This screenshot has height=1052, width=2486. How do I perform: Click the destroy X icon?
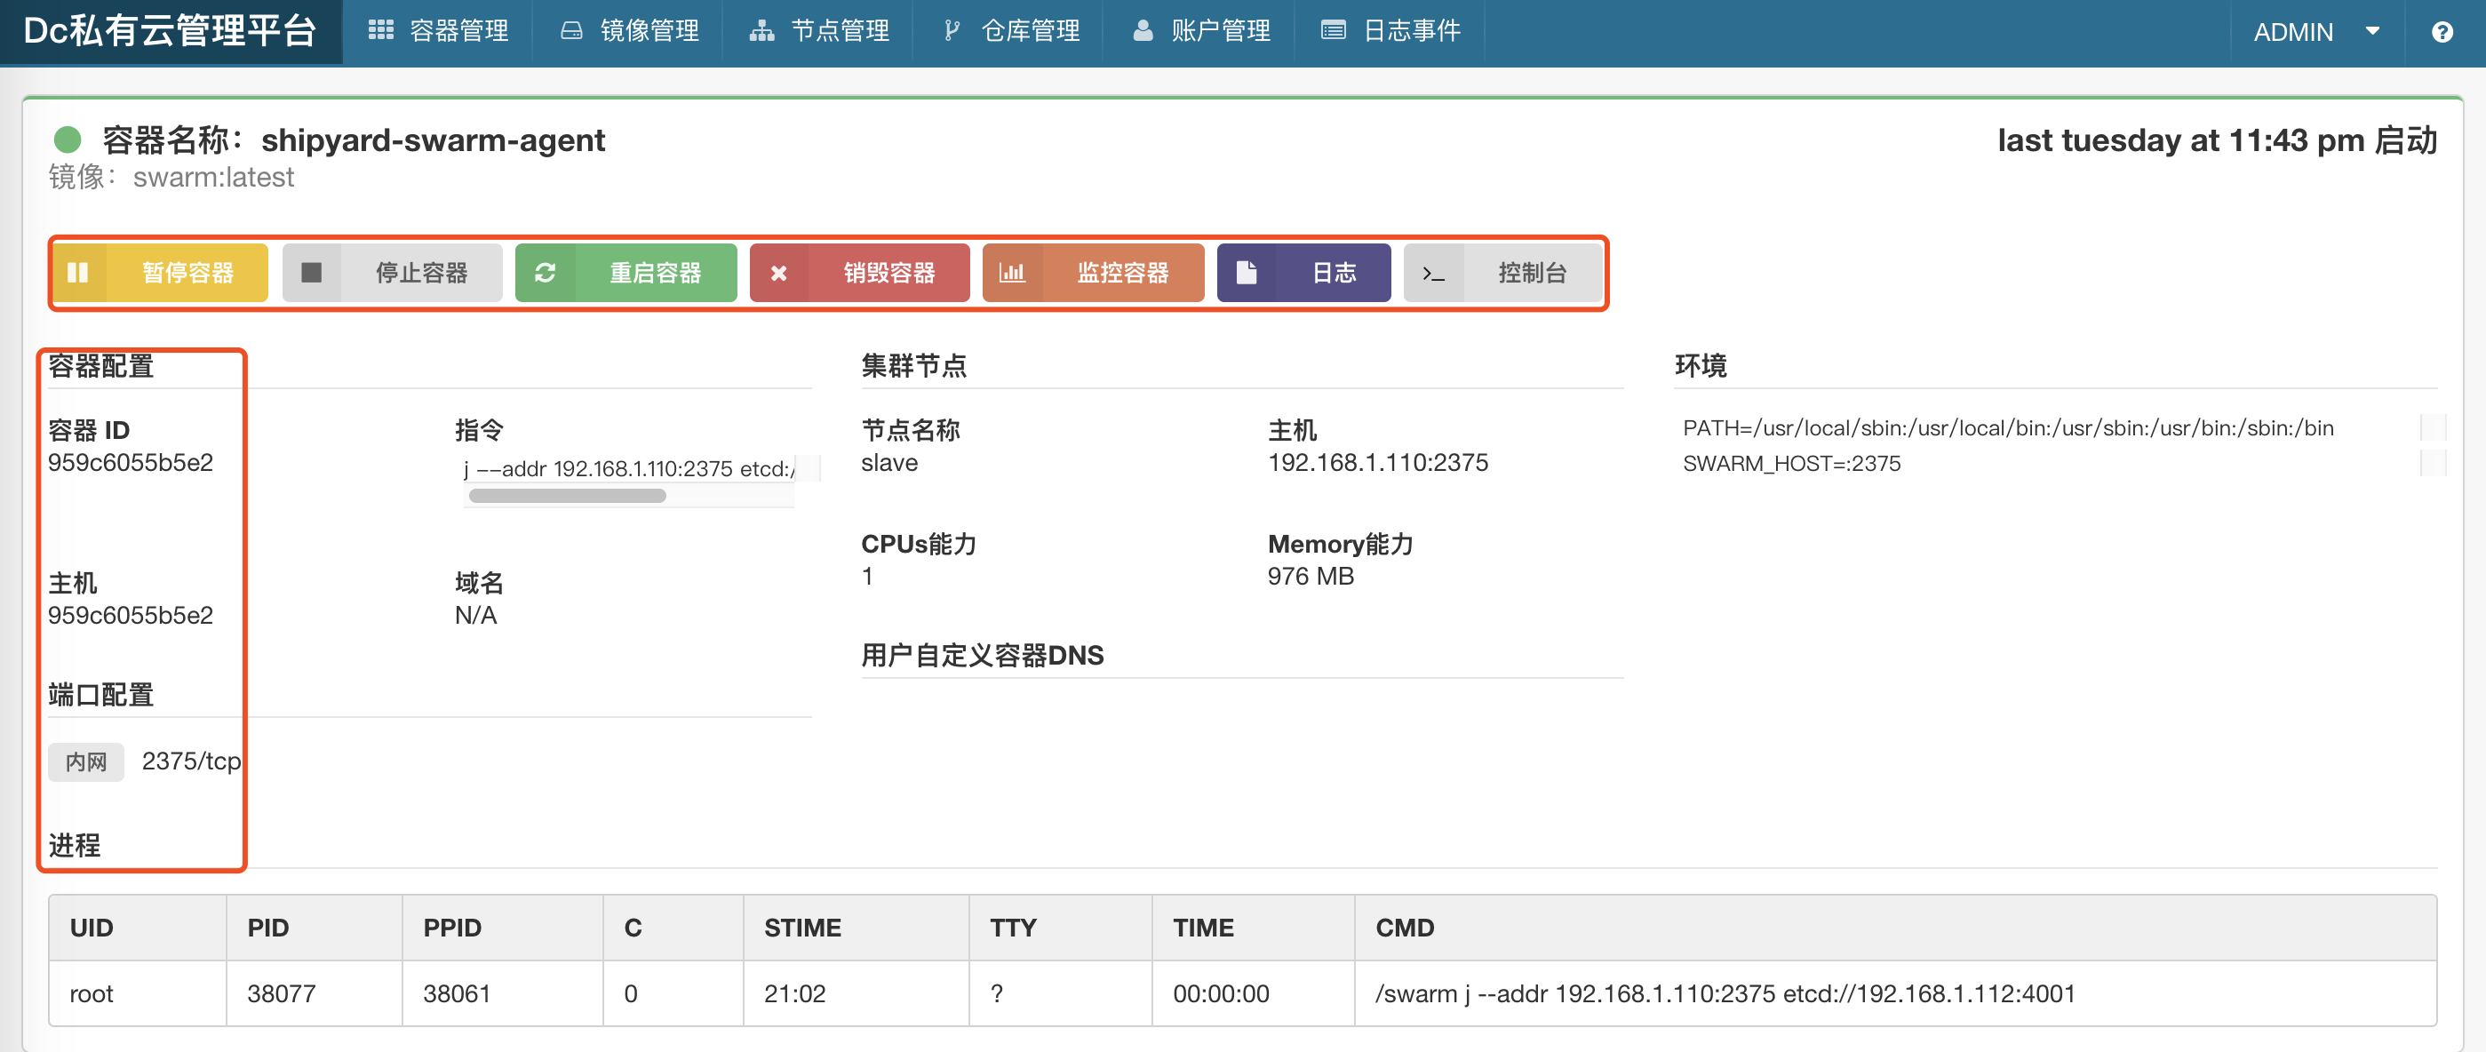point(779,273)
